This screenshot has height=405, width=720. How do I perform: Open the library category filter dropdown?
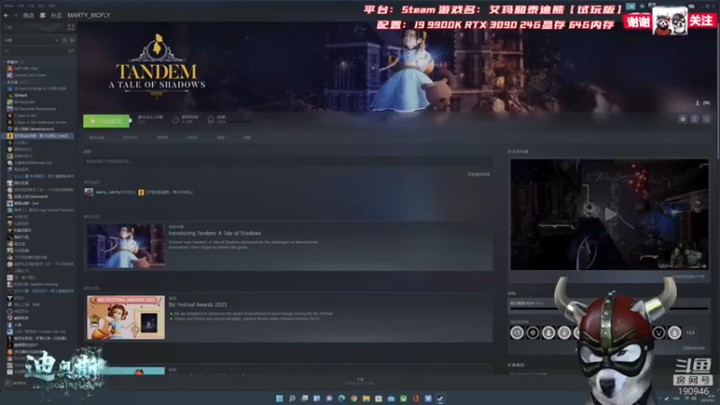pos(31,40)
